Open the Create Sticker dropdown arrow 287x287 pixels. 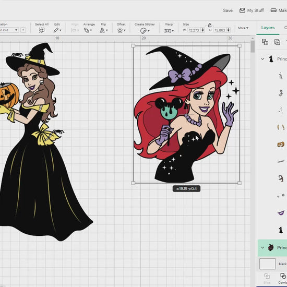pyautogui.click(x=149, y=31)
